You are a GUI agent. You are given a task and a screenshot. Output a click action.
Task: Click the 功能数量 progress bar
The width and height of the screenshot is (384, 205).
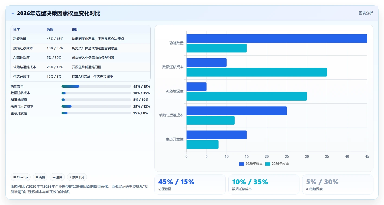coord(96,86)
